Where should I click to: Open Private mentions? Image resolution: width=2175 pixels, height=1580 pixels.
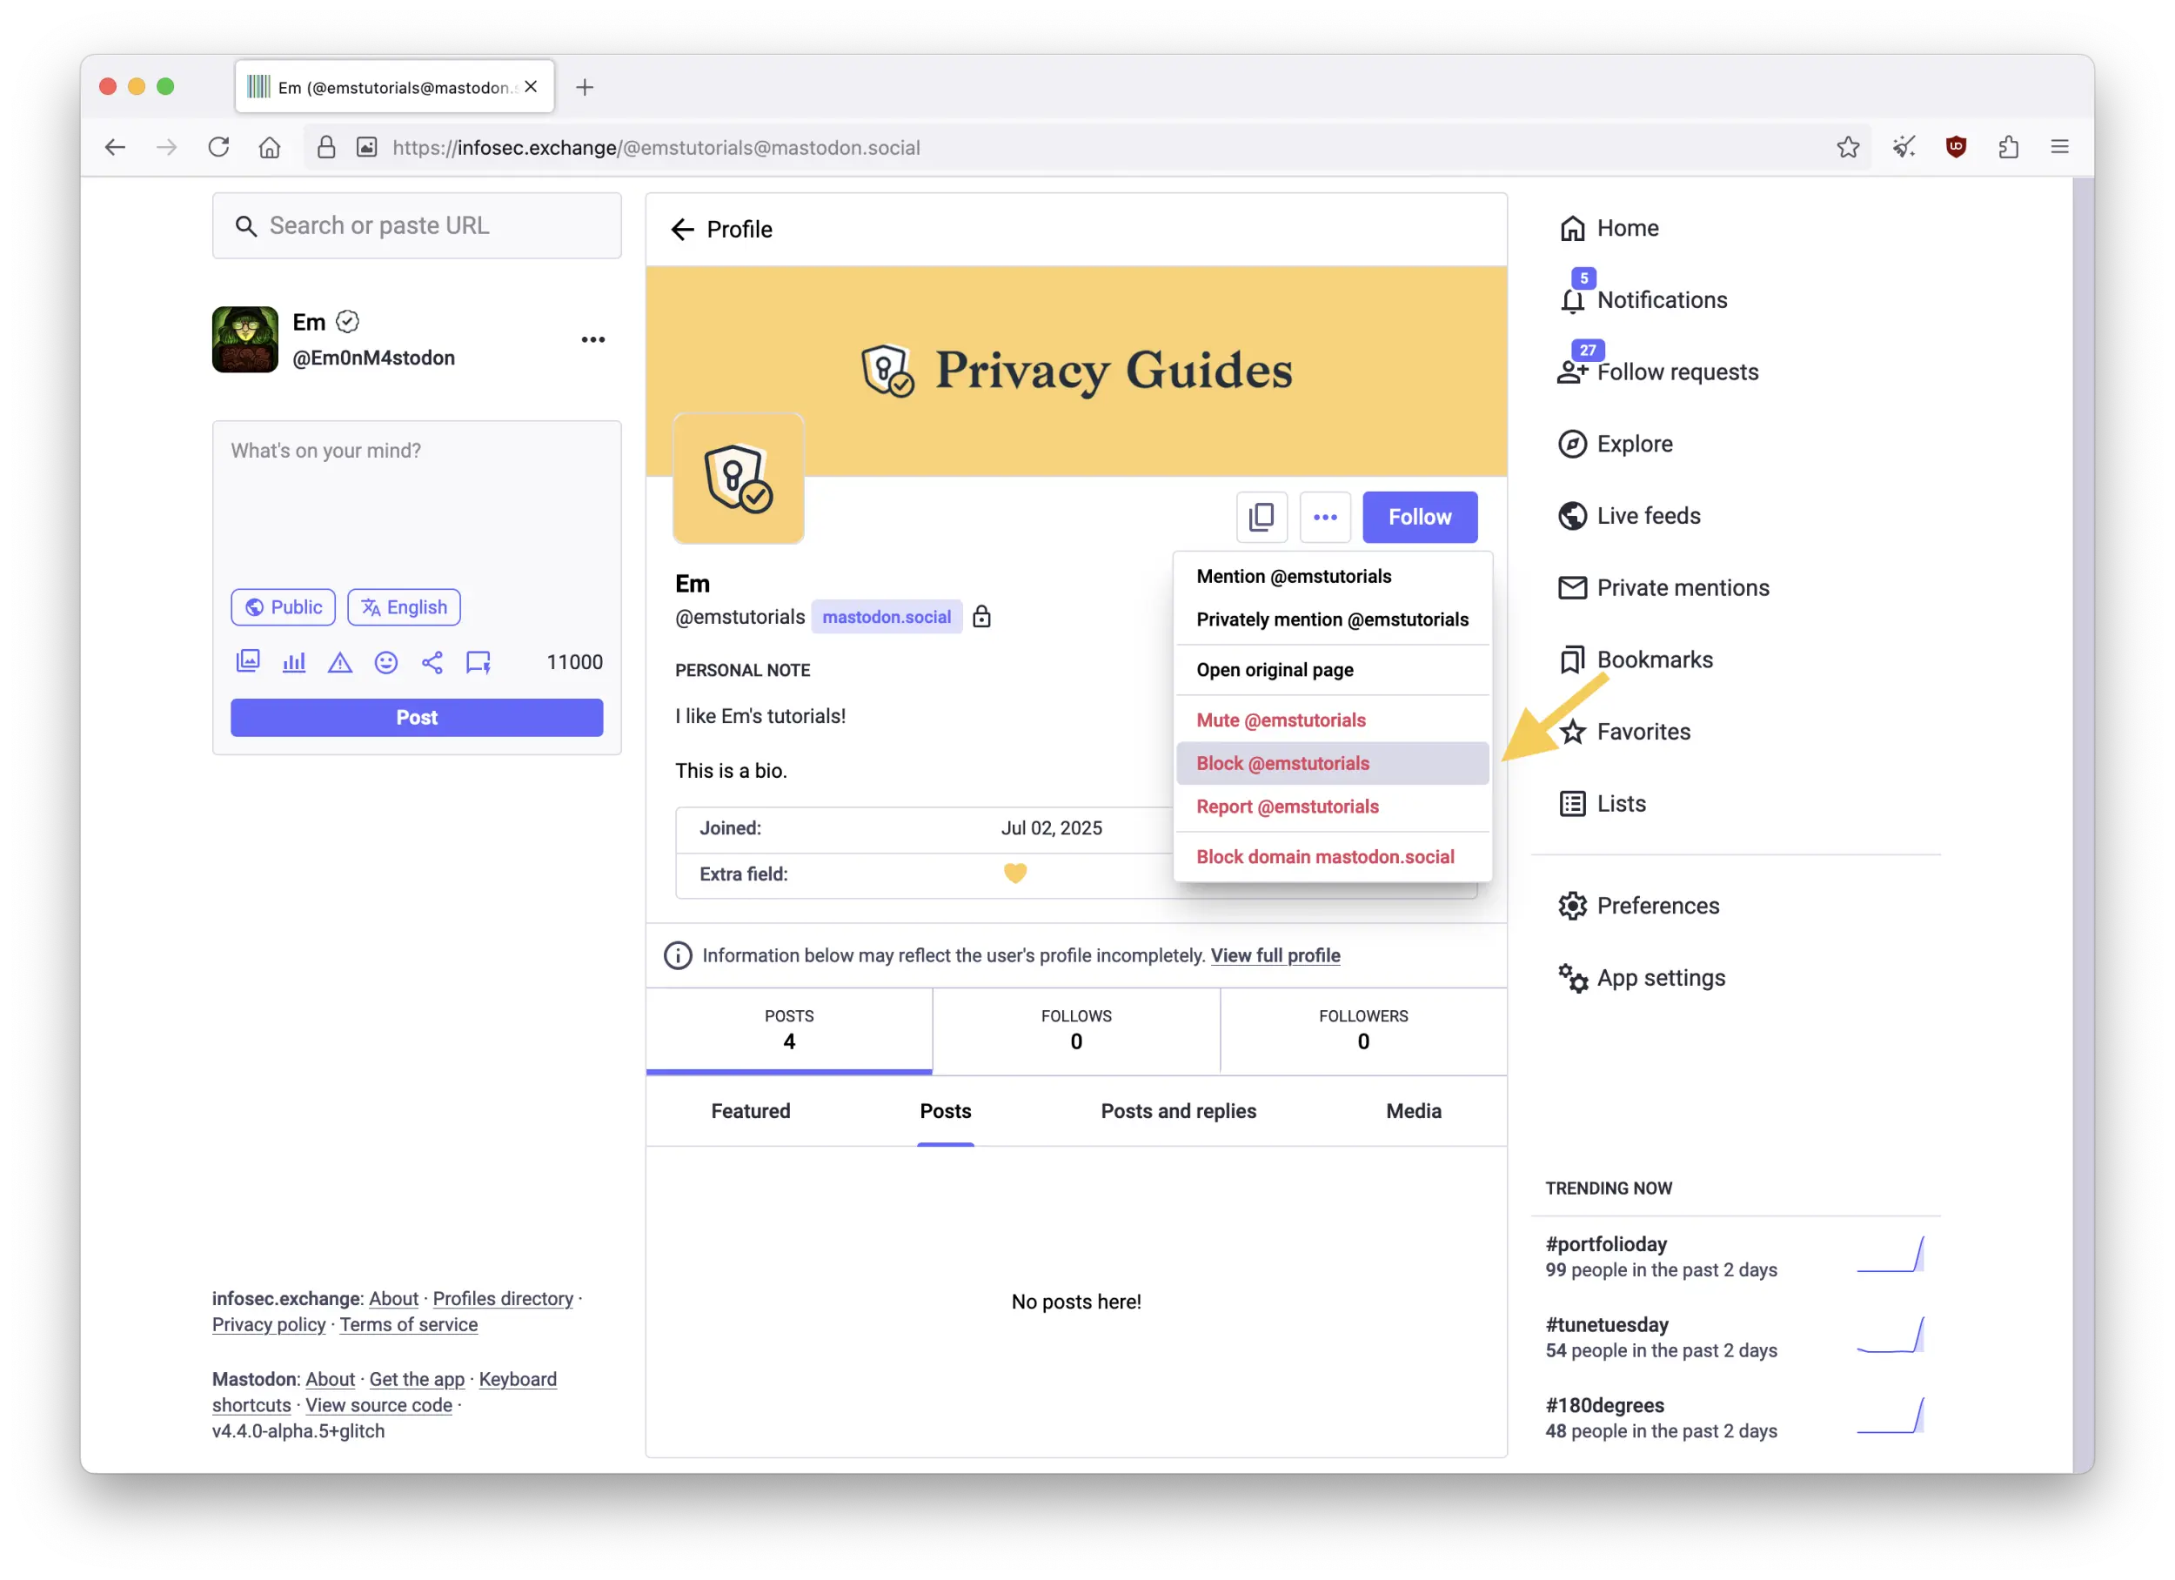coord(1683,587)
